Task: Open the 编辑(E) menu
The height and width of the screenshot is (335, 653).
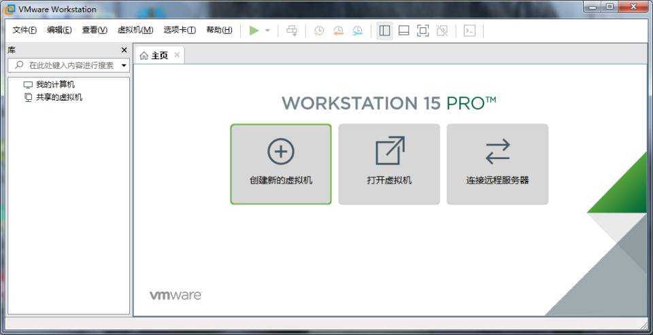Action: pyautogui.click(x=60, y=30)
